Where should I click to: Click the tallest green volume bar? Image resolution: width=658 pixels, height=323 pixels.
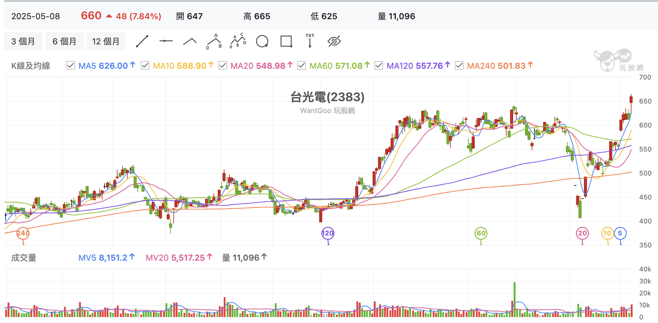[x=514, y=299]
